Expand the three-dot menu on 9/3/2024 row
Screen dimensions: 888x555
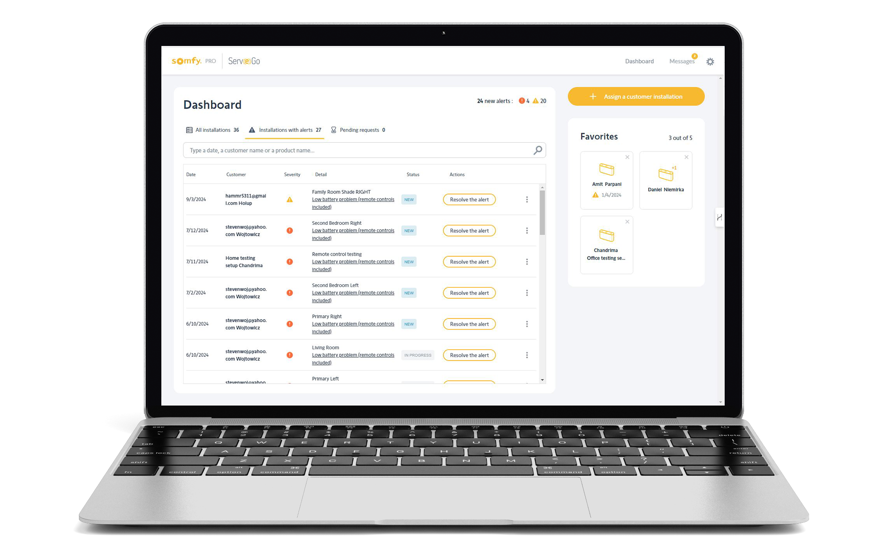(x=527, y=199)
